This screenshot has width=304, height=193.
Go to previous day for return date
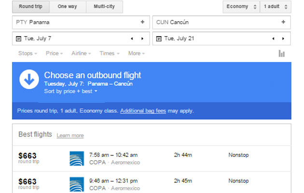coord(273,39)
